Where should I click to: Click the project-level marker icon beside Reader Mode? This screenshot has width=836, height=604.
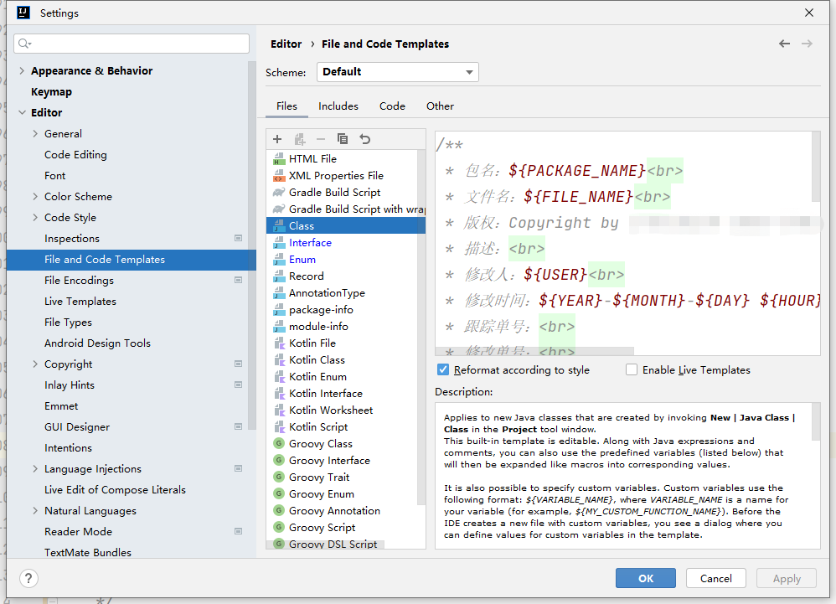[239, 531]
